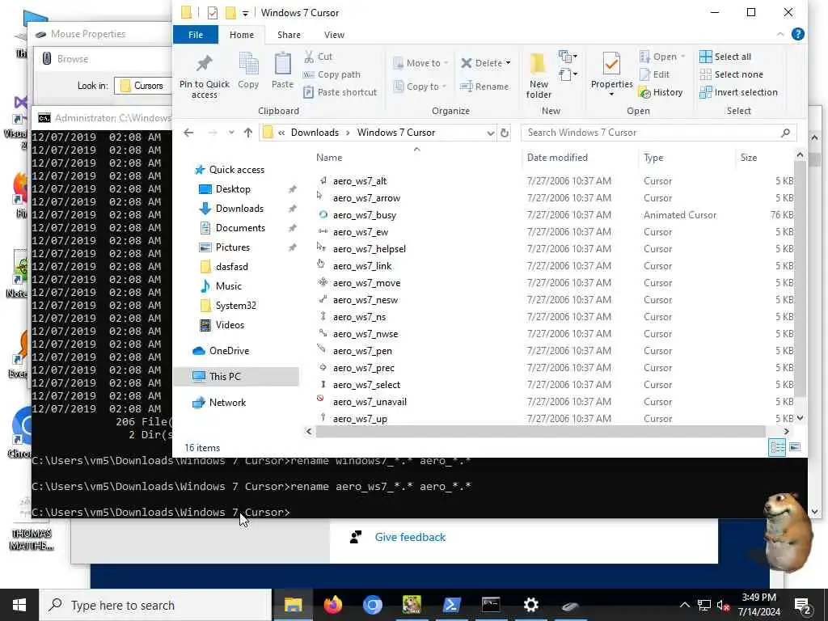Click Paste shortcut in ribbon
The height and width of the screenshot is (621, 828).
point(340,92)
